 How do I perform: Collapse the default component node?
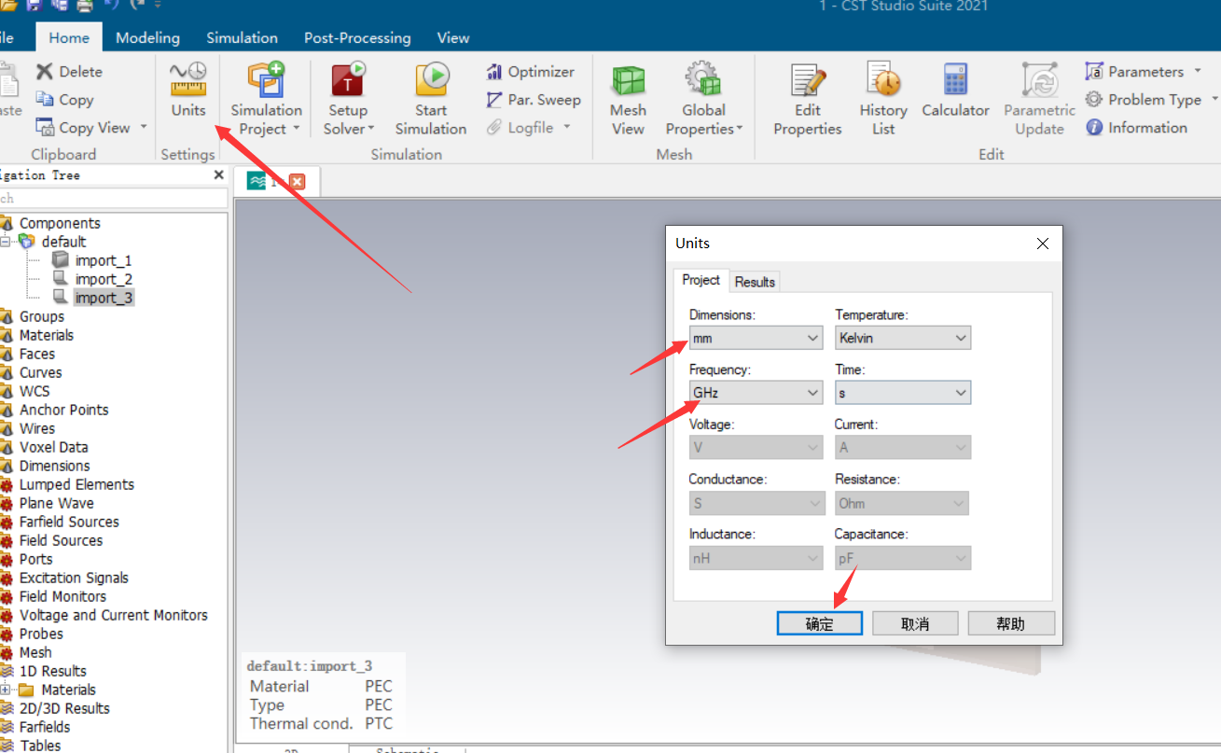click(x=5, y=242)
